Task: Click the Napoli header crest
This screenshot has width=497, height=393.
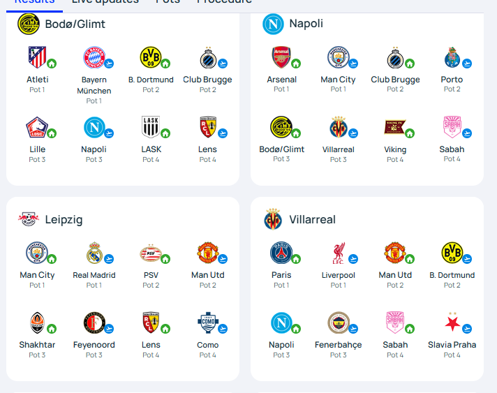Action: click(x=273, y=24)
